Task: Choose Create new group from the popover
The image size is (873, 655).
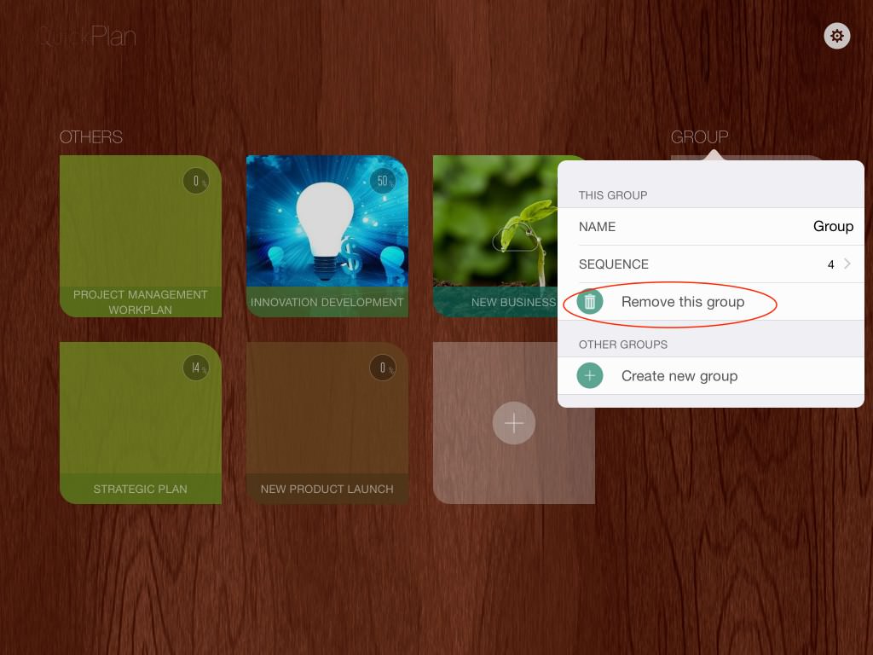Action: click(x=679, y=376)
